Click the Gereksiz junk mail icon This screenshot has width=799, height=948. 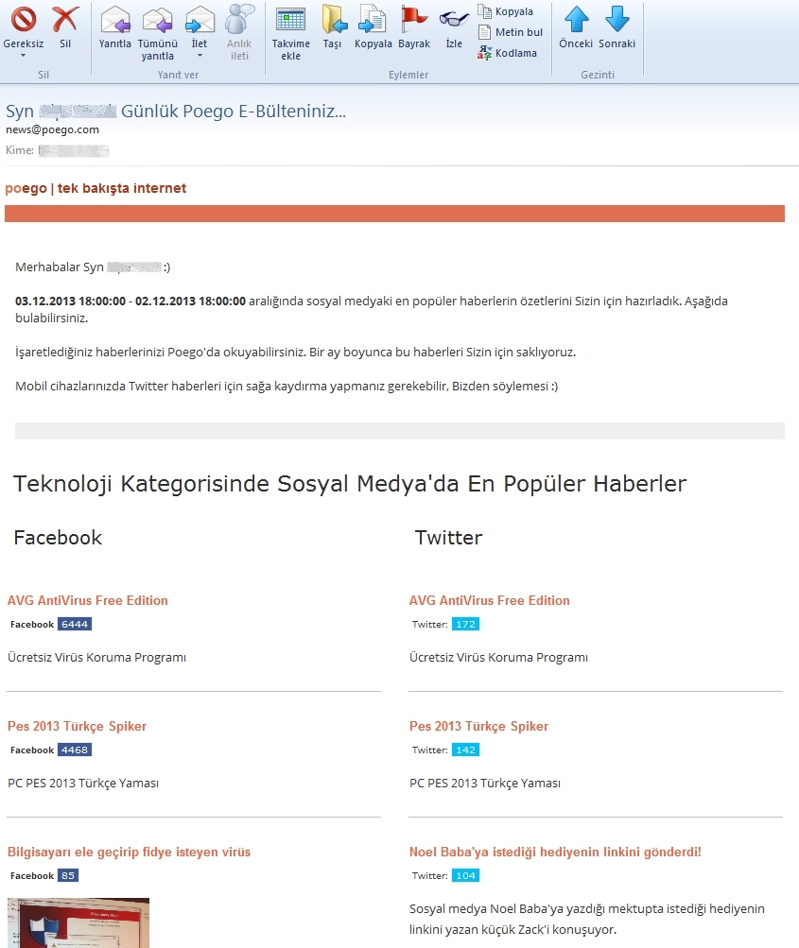tap(24, 20)
